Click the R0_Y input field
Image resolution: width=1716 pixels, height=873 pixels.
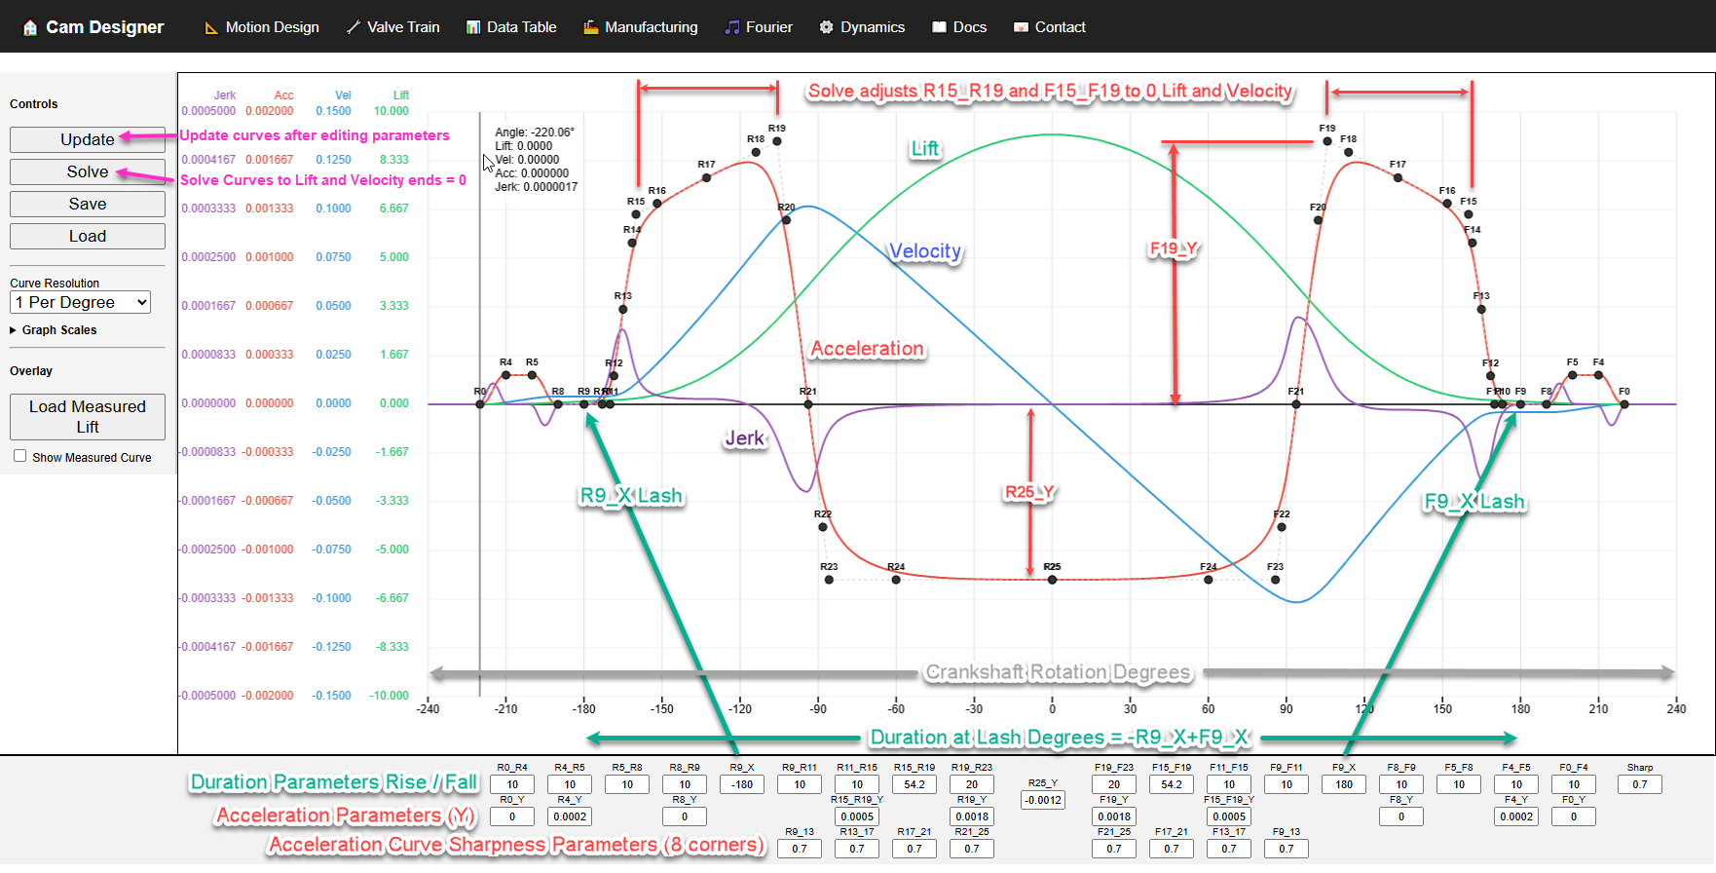[x=512, y=816]
